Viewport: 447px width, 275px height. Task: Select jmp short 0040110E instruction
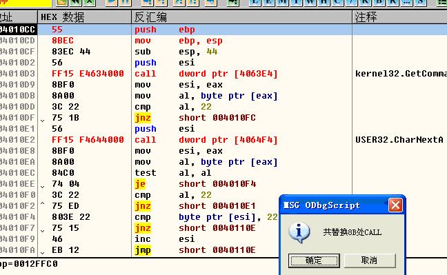[x=195, y=250]
